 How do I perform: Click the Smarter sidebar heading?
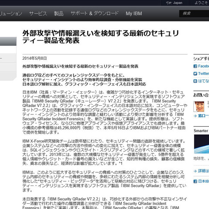pos(201,131)
